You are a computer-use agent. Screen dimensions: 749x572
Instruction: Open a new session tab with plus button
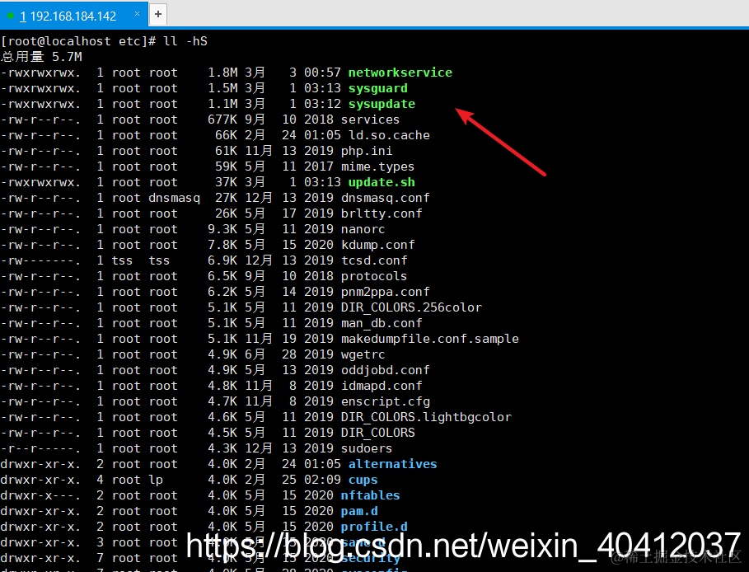pyautogui.click(x=158, y=14)
